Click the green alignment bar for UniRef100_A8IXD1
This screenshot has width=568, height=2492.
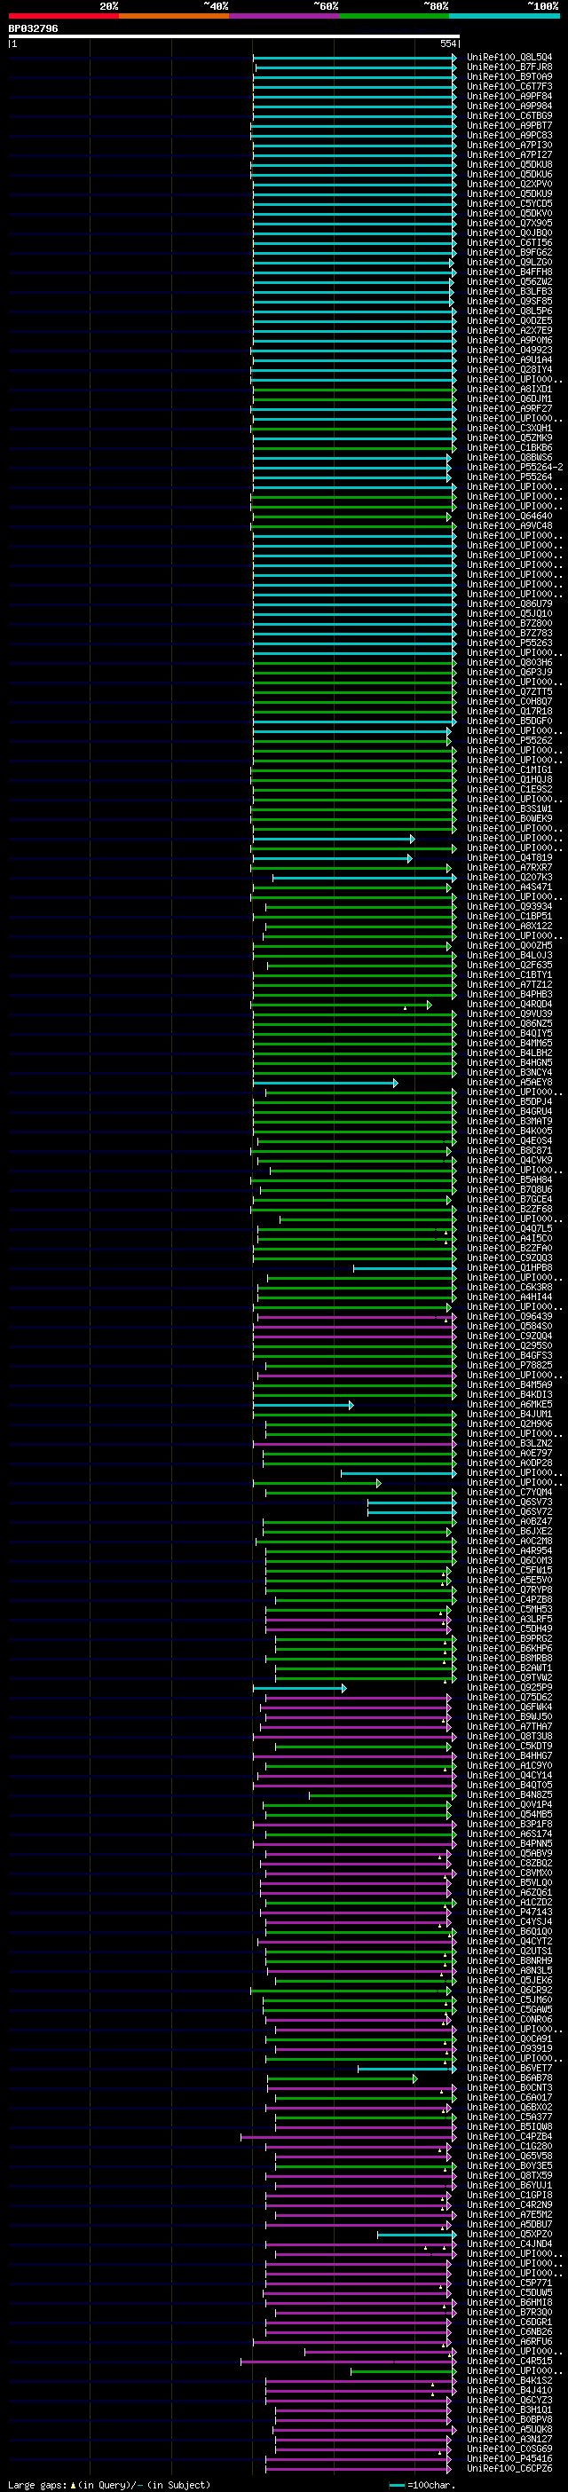point(354,389)
